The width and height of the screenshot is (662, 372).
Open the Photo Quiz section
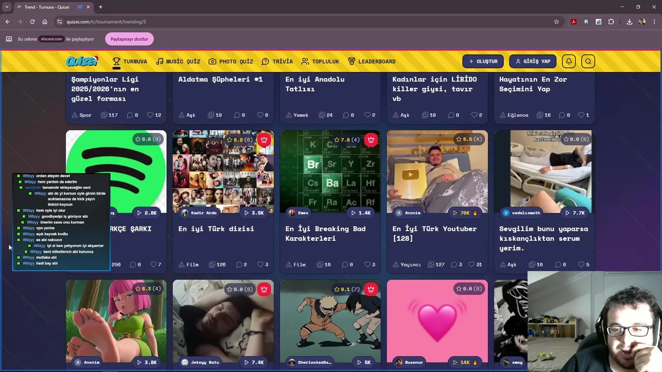(231, 61)
